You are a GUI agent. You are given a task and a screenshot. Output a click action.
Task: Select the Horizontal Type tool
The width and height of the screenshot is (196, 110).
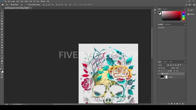(x=2, y=53)
